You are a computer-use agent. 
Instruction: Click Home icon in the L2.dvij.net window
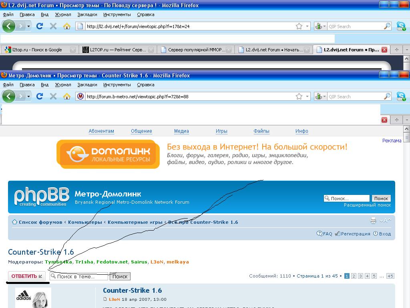pos(67,26)
